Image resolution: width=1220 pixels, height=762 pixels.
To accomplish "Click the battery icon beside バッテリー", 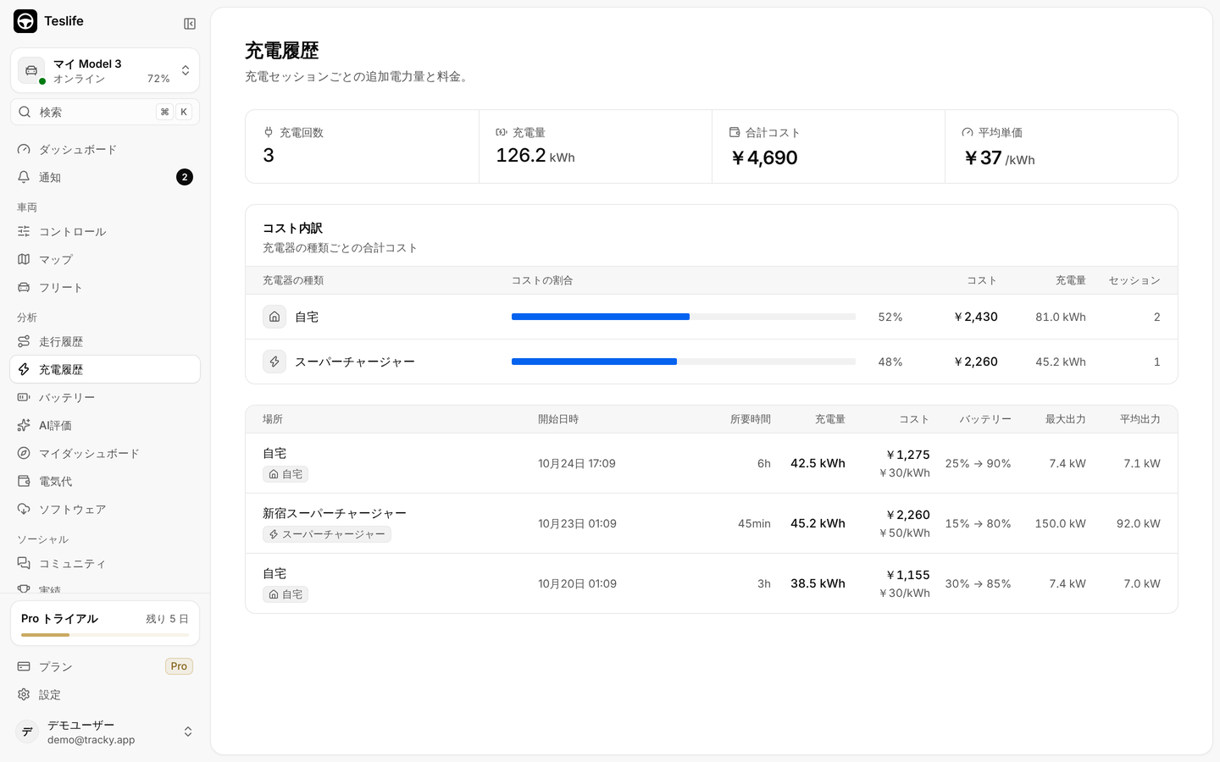I will tap(24, 397).
